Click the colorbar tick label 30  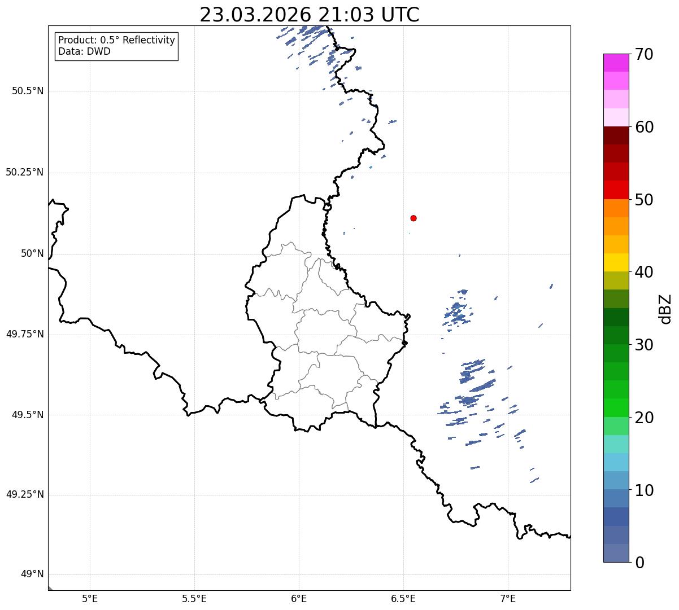click(x=644, y=345)
